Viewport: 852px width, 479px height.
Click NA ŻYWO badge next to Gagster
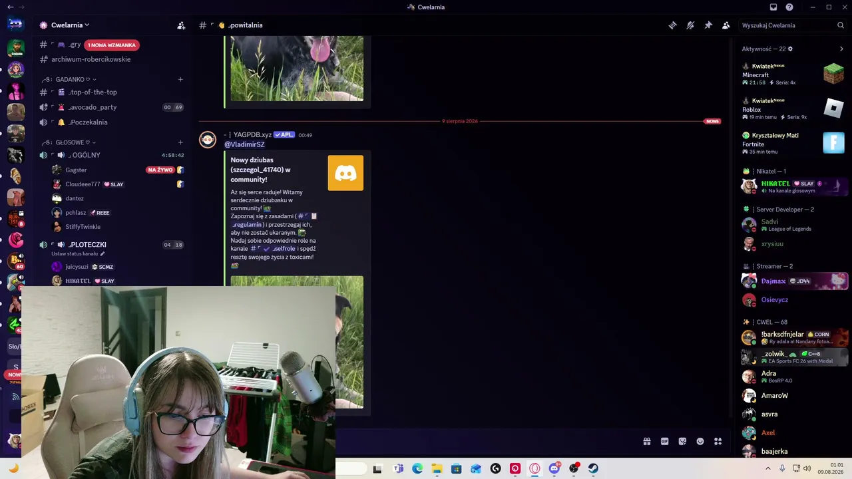click(x=160, y=170)
